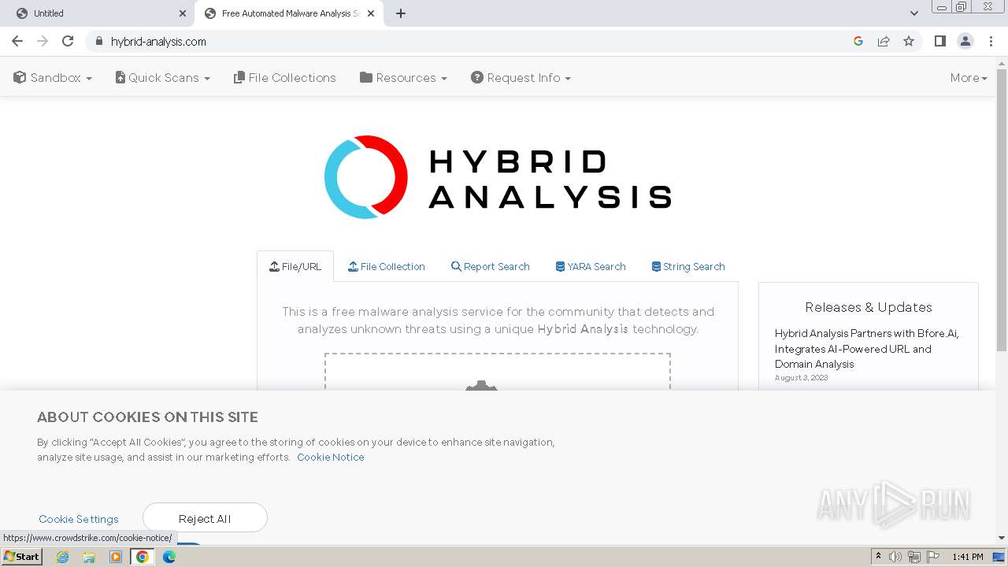Open the Quick Scans dropdown
Screen dimensions: 1008x567
pos(162,78)
